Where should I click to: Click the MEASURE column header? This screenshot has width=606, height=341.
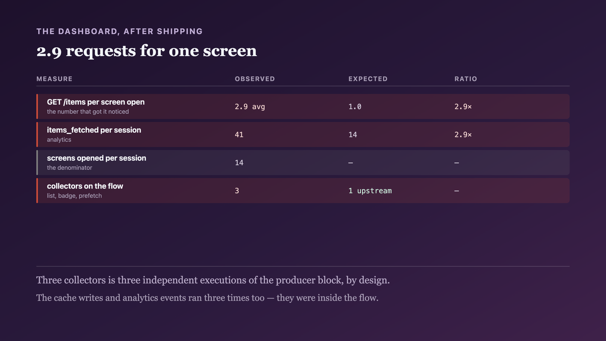pyautogui.click(x=55, y=79)
